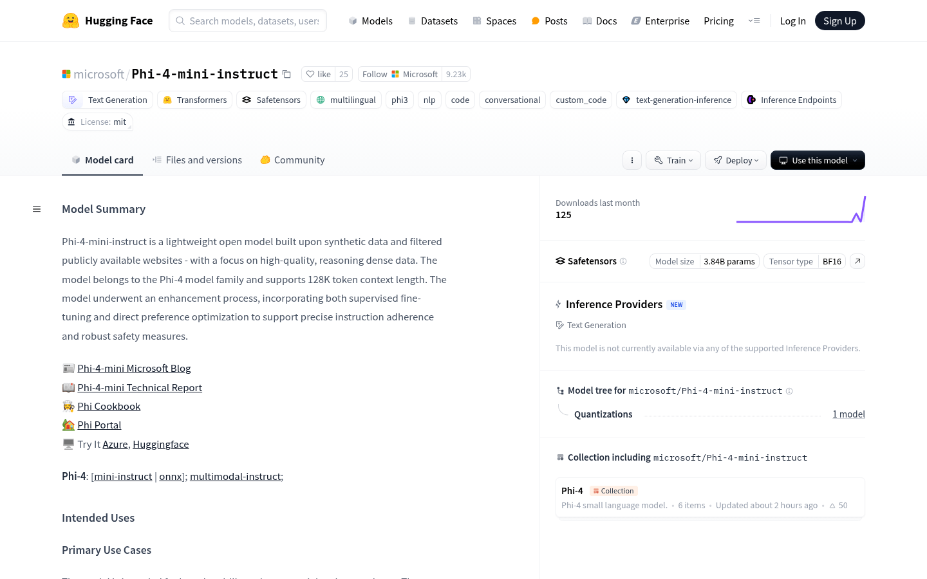Open the Use this model dropdown

[818, 160]
